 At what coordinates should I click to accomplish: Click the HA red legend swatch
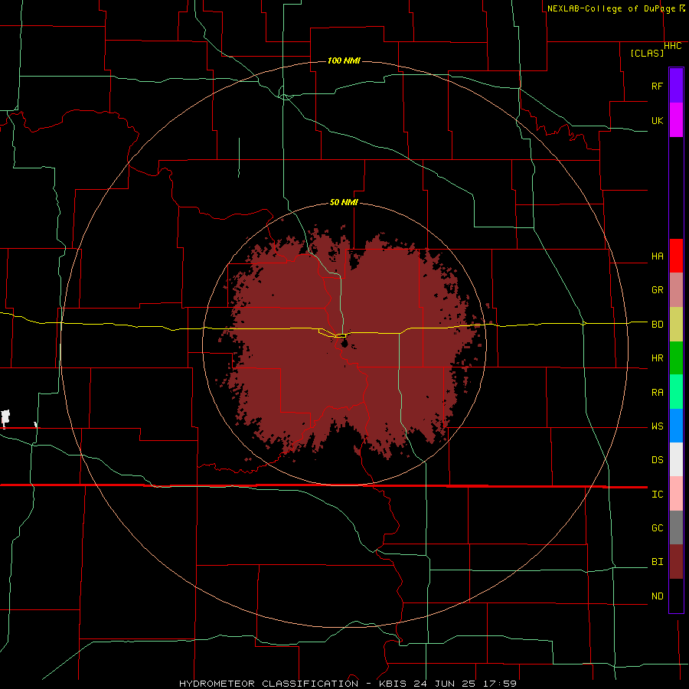point(676,256)
